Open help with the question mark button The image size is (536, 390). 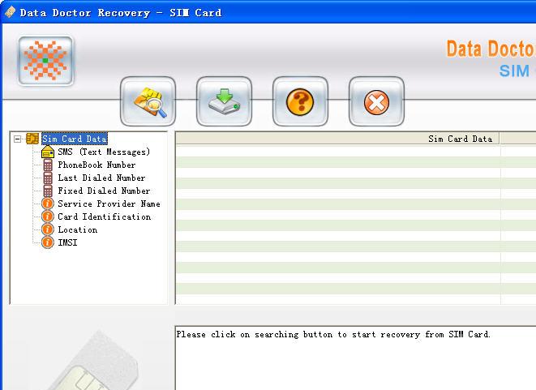(300, 101)
